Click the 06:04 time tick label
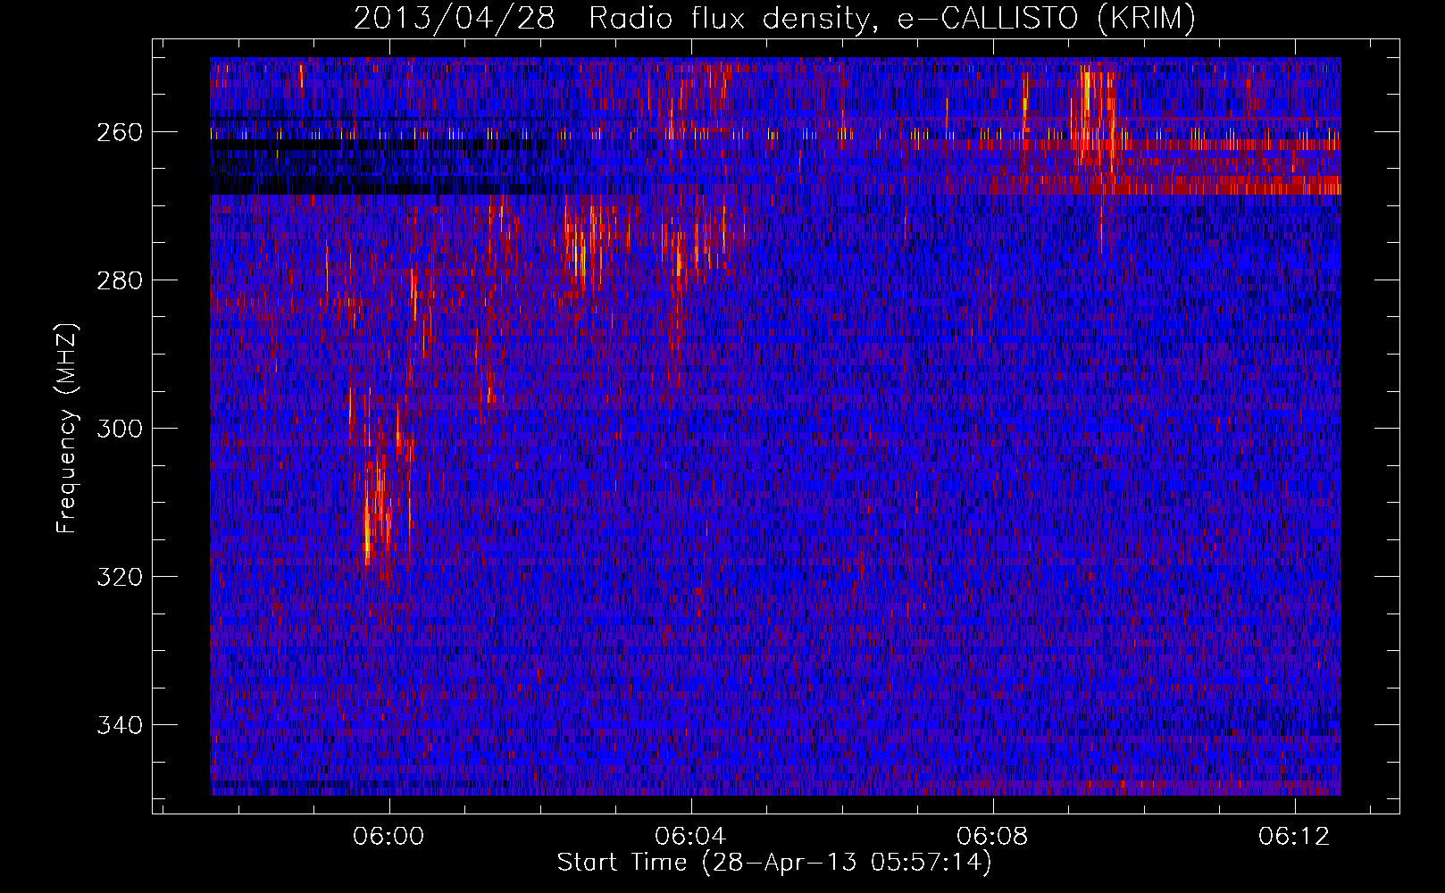1445x893 pixels. tap(690, 837)
